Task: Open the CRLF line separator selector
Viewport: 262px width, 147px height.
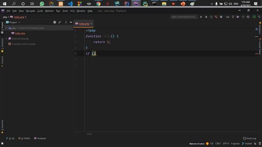Action: pyautogui.click(x=218, y=143)
